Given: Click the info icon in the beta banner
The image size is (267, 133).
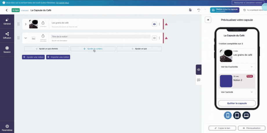Looking at the screenshot, I should [x=3, y=3].
